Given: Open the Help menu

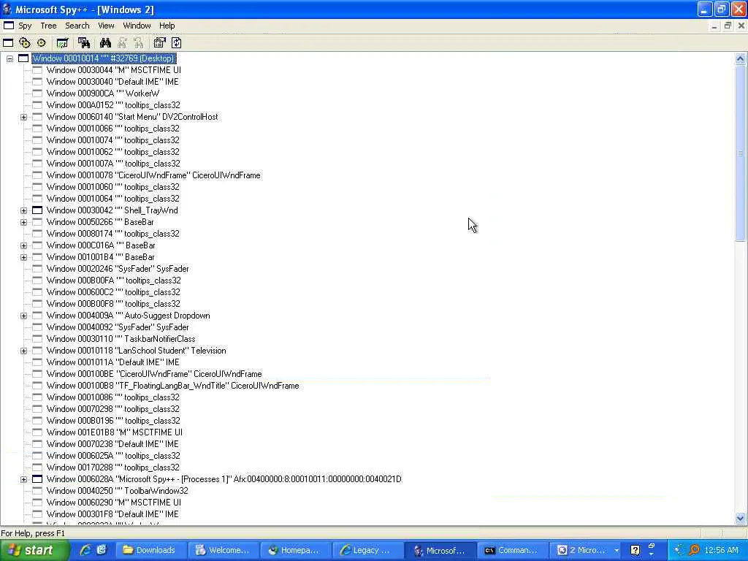Looking at the screenshot, I should 167,26.
